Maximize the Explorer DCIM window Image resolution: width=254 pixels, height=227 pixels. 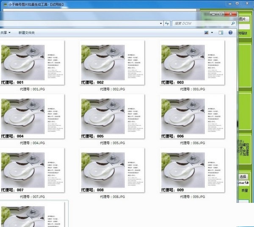(221, 14)
